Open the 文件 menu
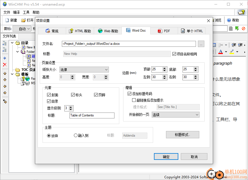 point(7,12)
